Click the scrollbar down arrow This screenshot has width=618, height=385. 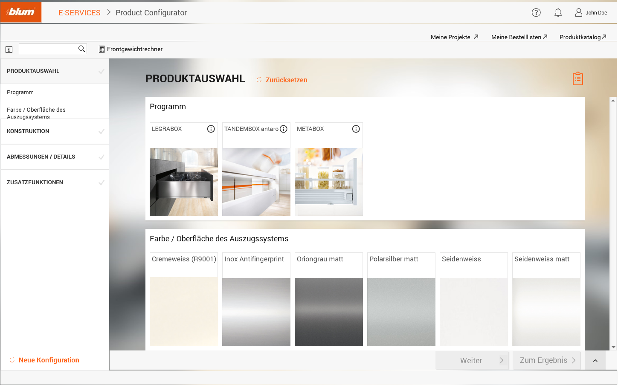tap(613, 347)
